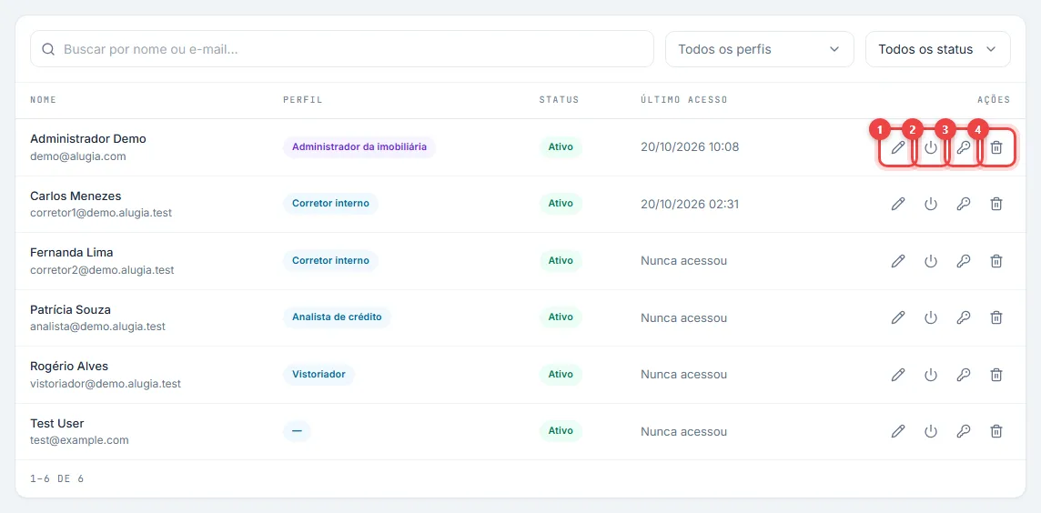Image resolution: width=1041 pixels, height=513 pixels.
Task: Edit Carlos Menezes with pencil icon
Action: pos(897,204)
